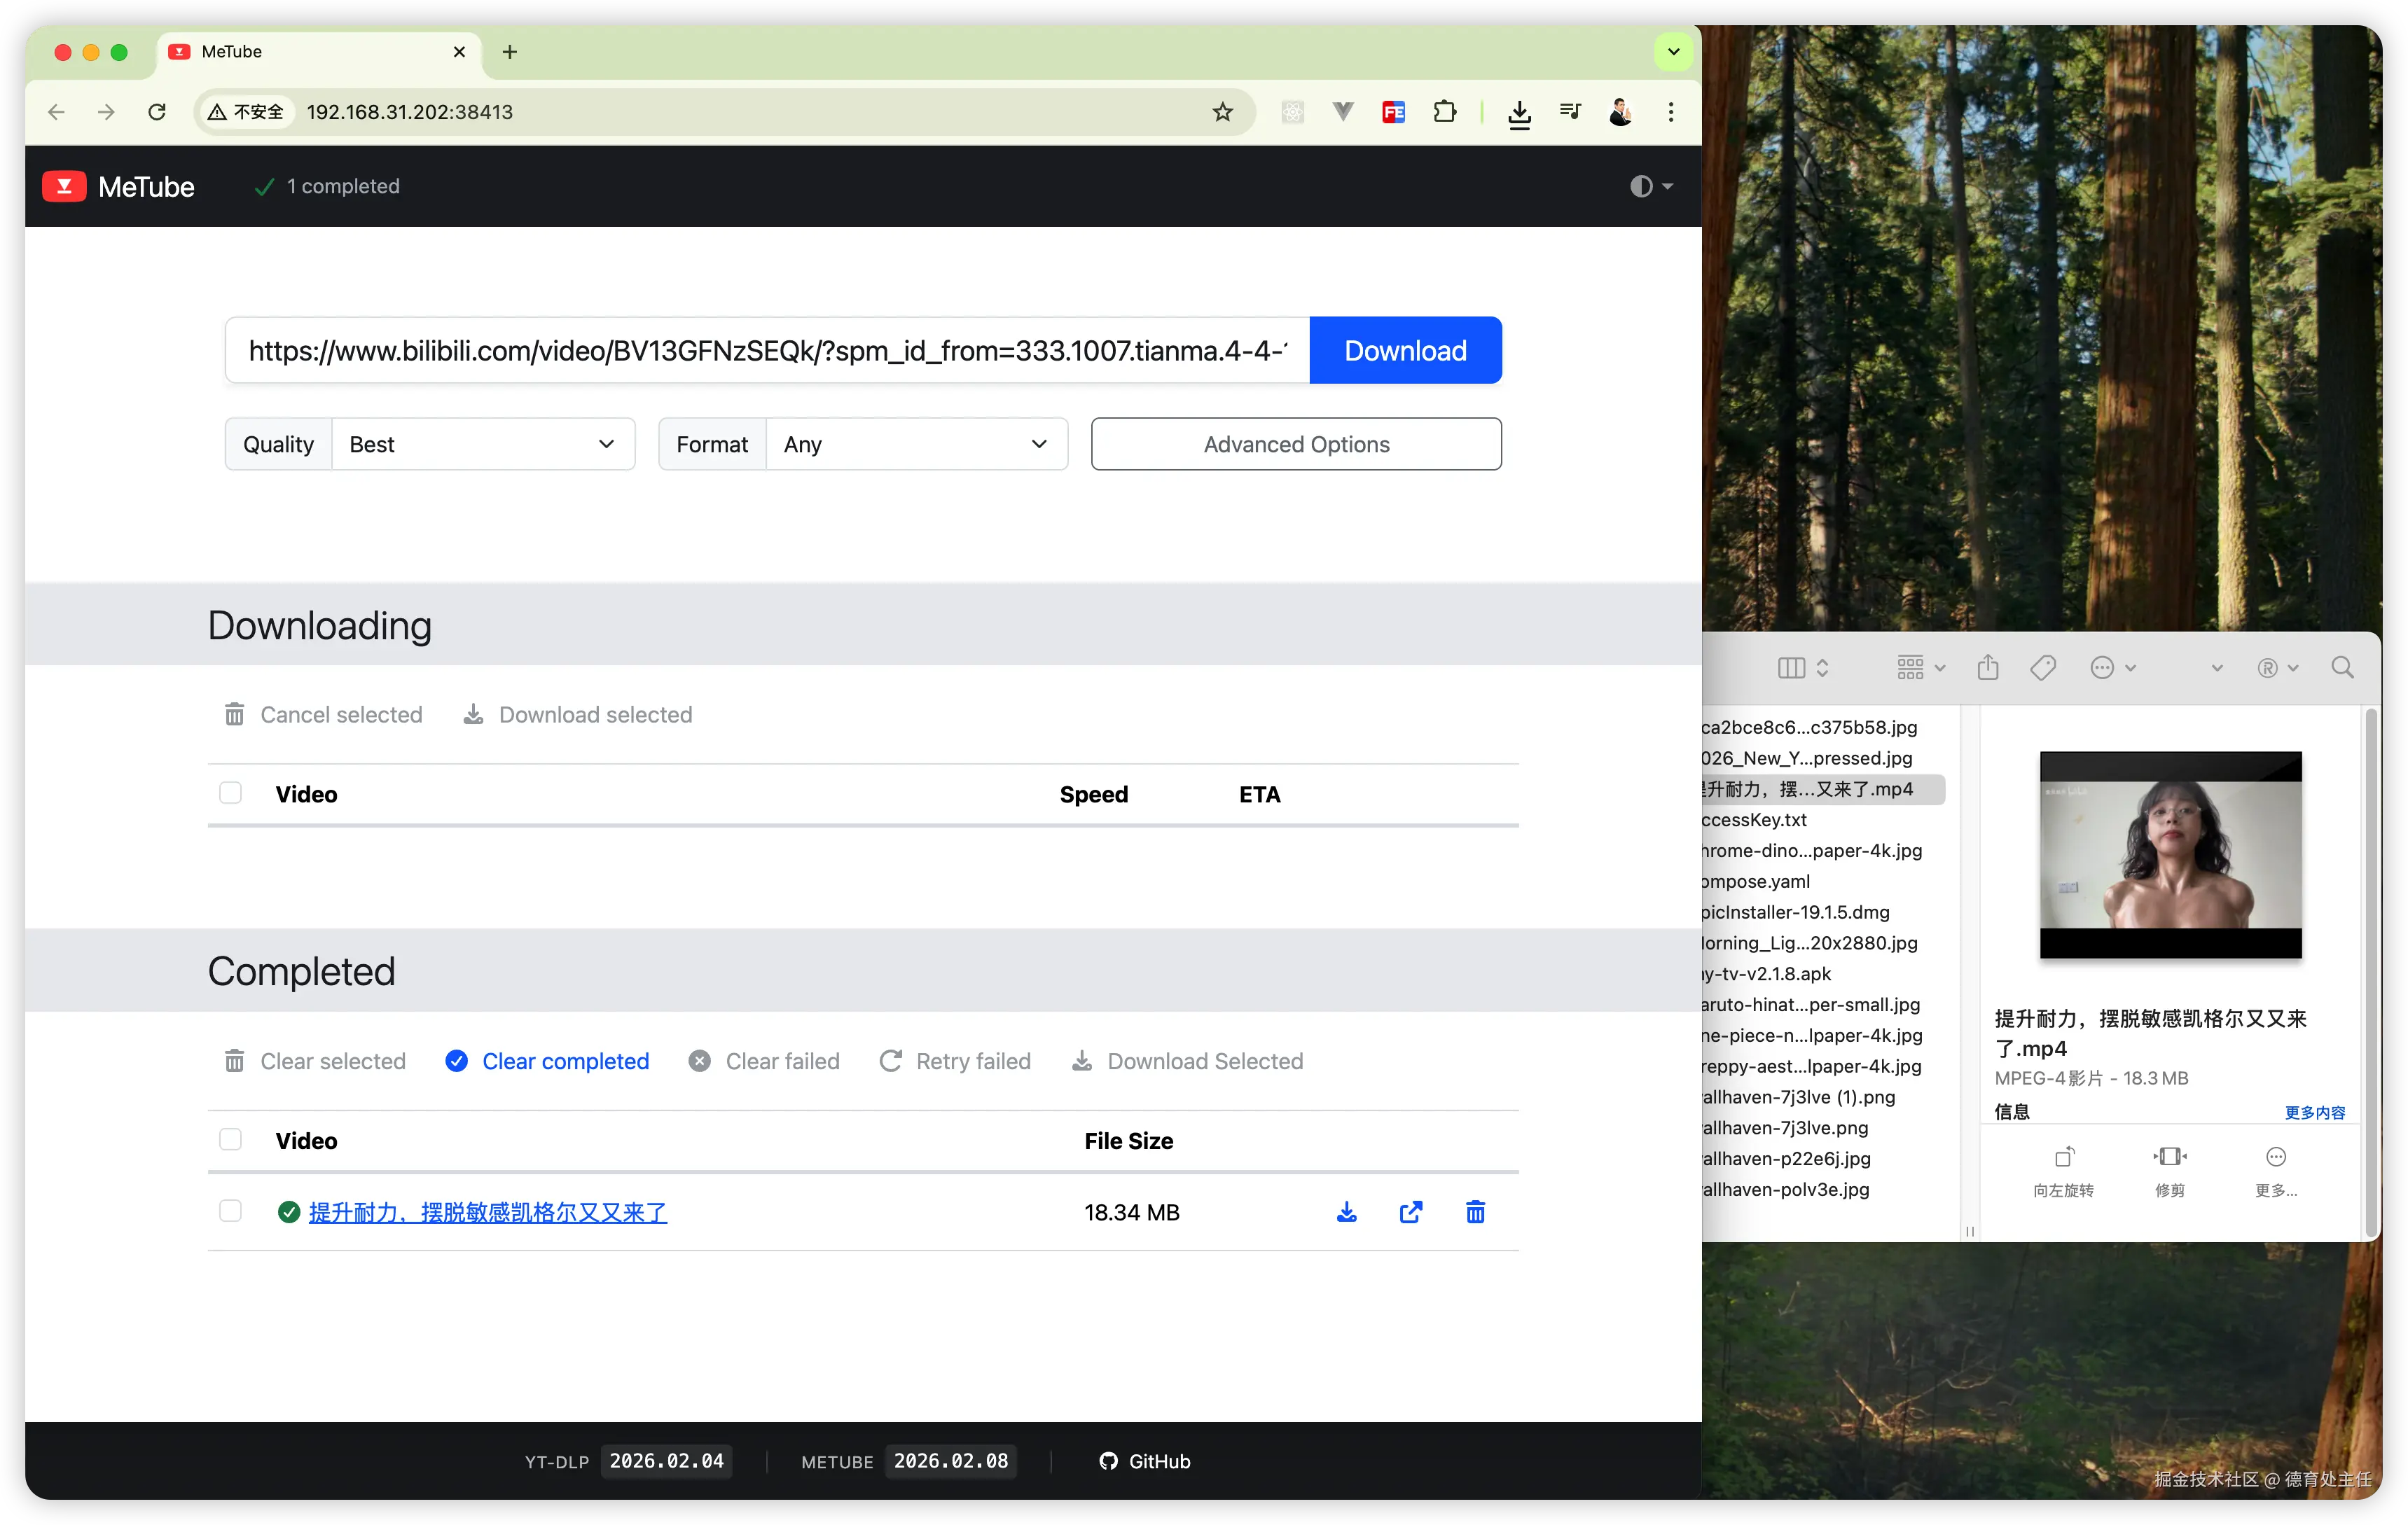Open the theme switcher dropdown in the header
Image resolution: width=2408 pixels, height=1525 pixels.
1650,187
